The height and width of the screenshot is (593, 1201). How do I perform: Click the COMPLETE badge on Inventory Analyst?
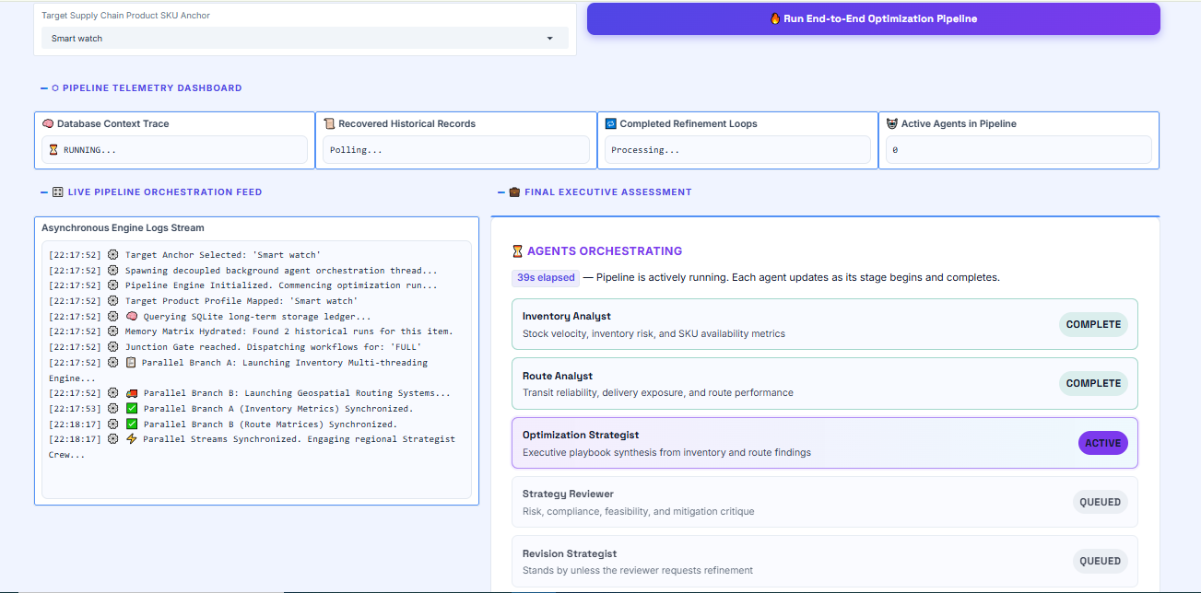click(x=1093, y=324)
